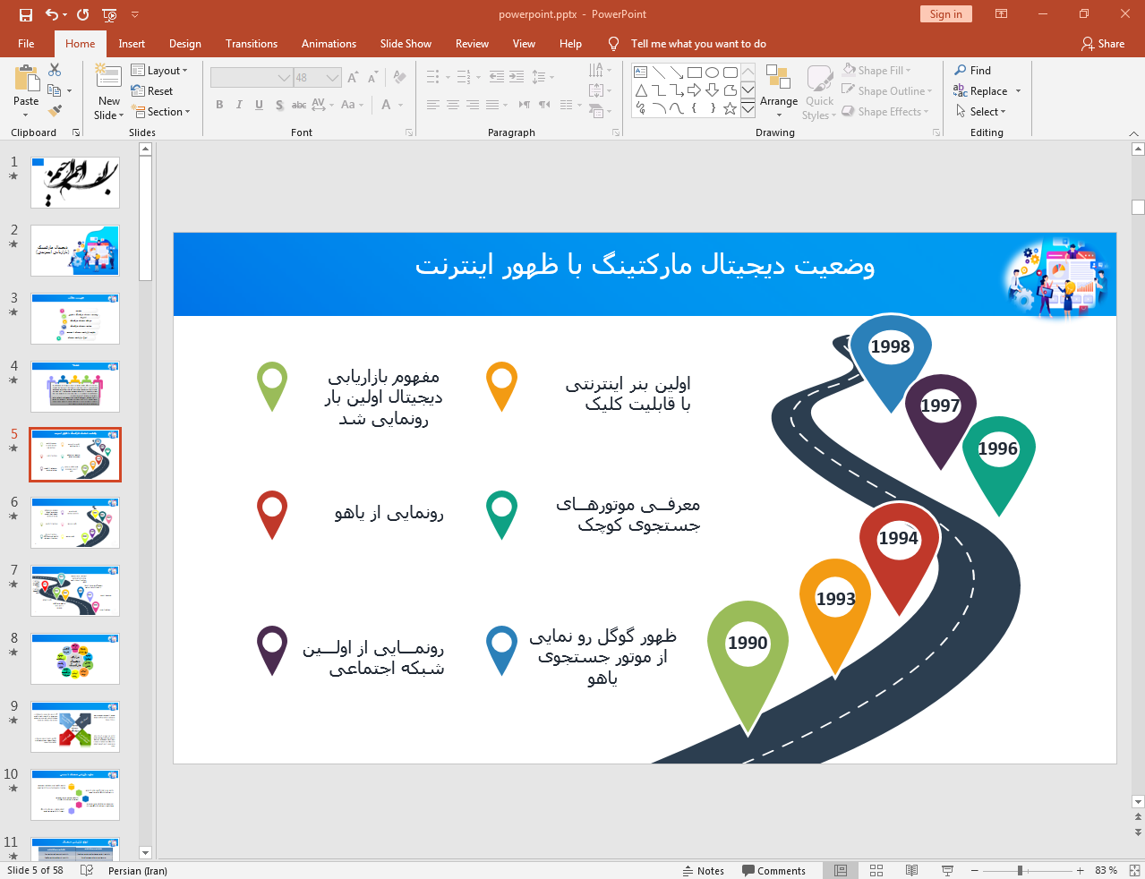Click the Undo arrow icon

pos(52,14)
